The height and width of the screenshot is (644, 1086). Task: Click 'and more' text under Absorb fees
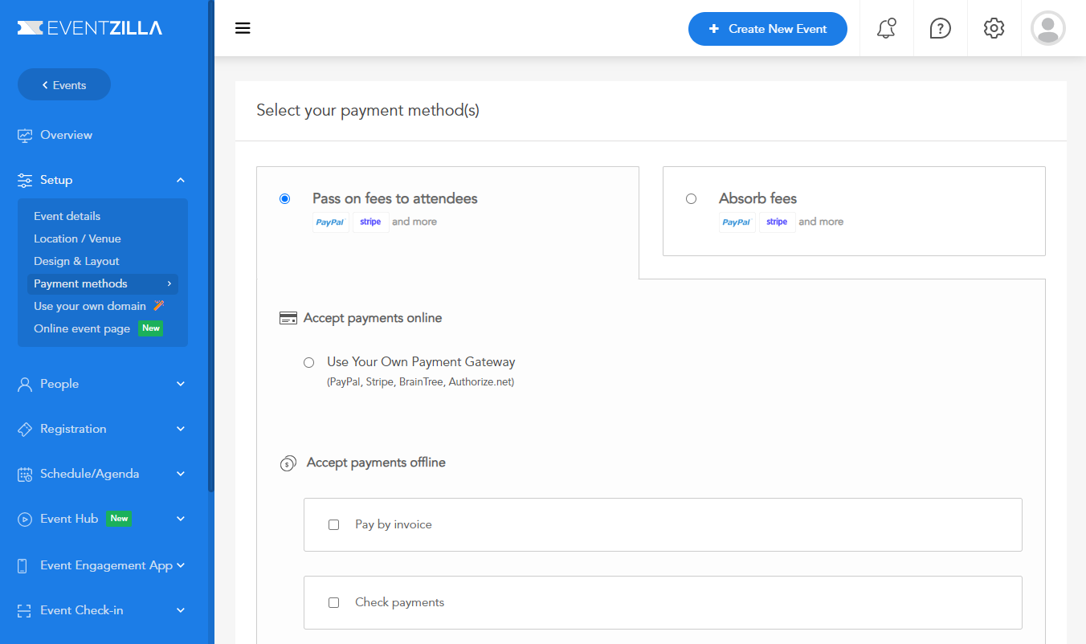(x=821, y=222)
